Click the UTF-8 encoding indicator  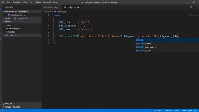point(177,110)
